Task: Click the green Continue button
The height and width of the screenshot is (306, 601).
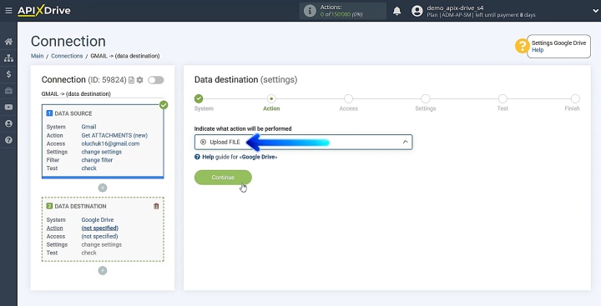Action: tap(223, 178)
